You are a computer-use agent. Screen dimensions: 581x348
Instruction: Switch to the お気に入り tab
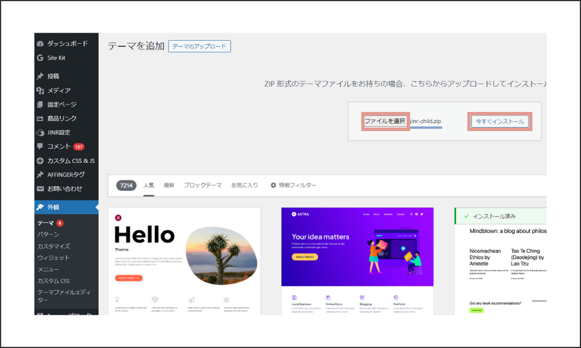(245, 185)
